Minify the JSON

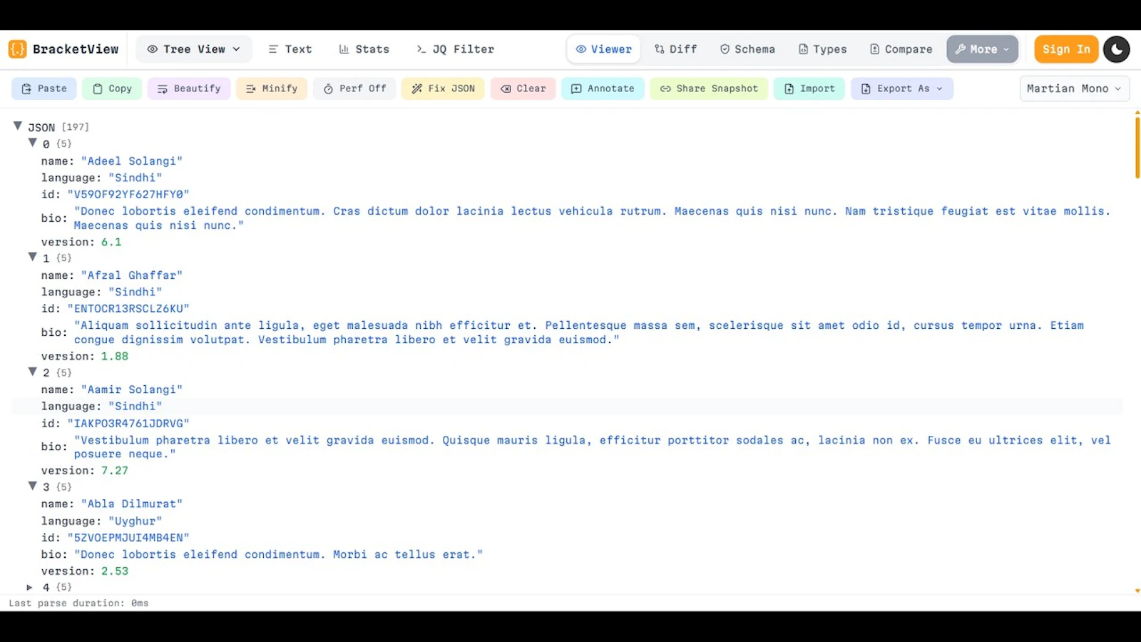point(272,88)
